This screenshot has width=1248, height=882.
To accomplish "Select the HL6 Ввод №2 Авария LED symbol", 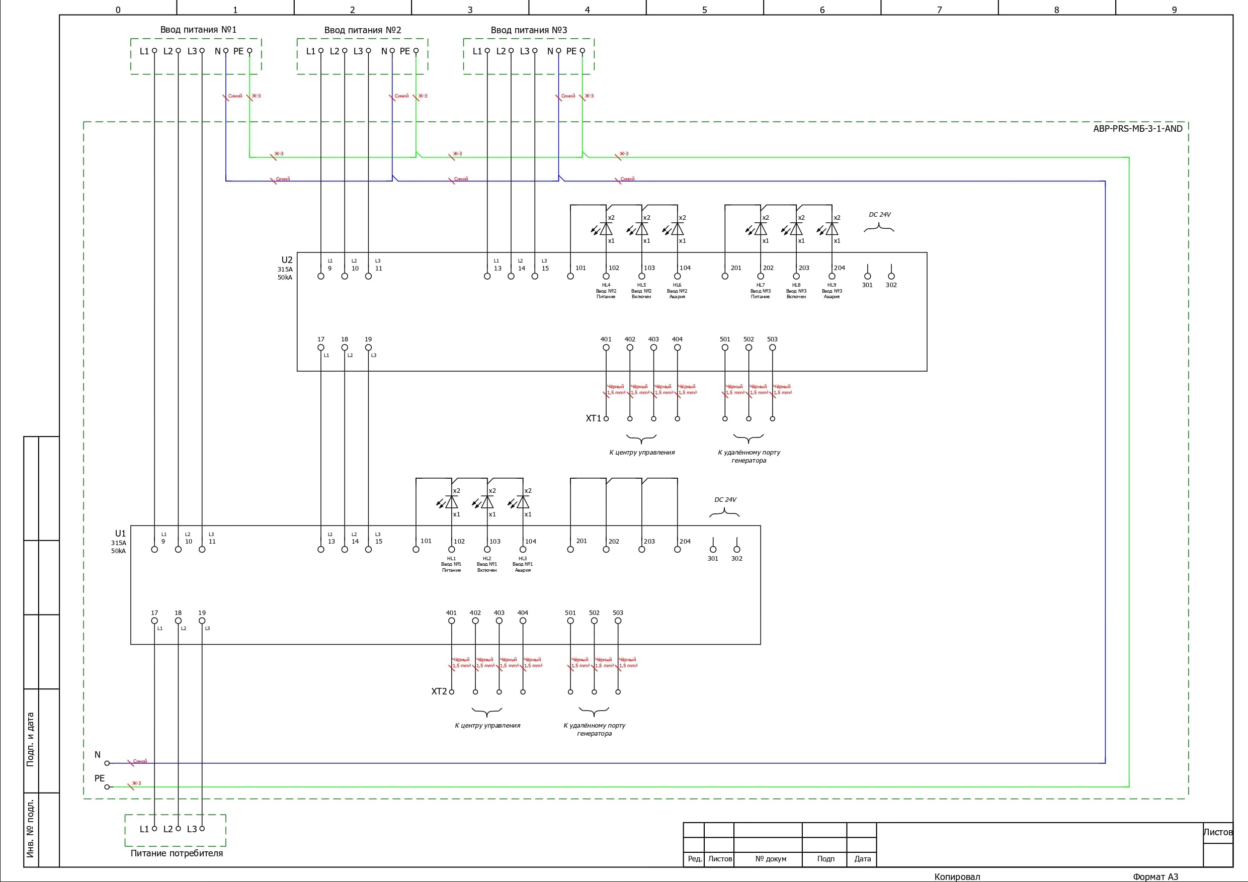I will click(677, 229).
